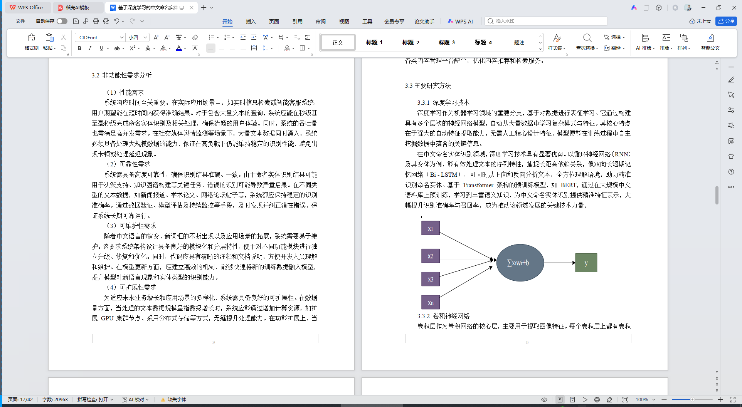Open the File (文件) menu

point(17,21)
